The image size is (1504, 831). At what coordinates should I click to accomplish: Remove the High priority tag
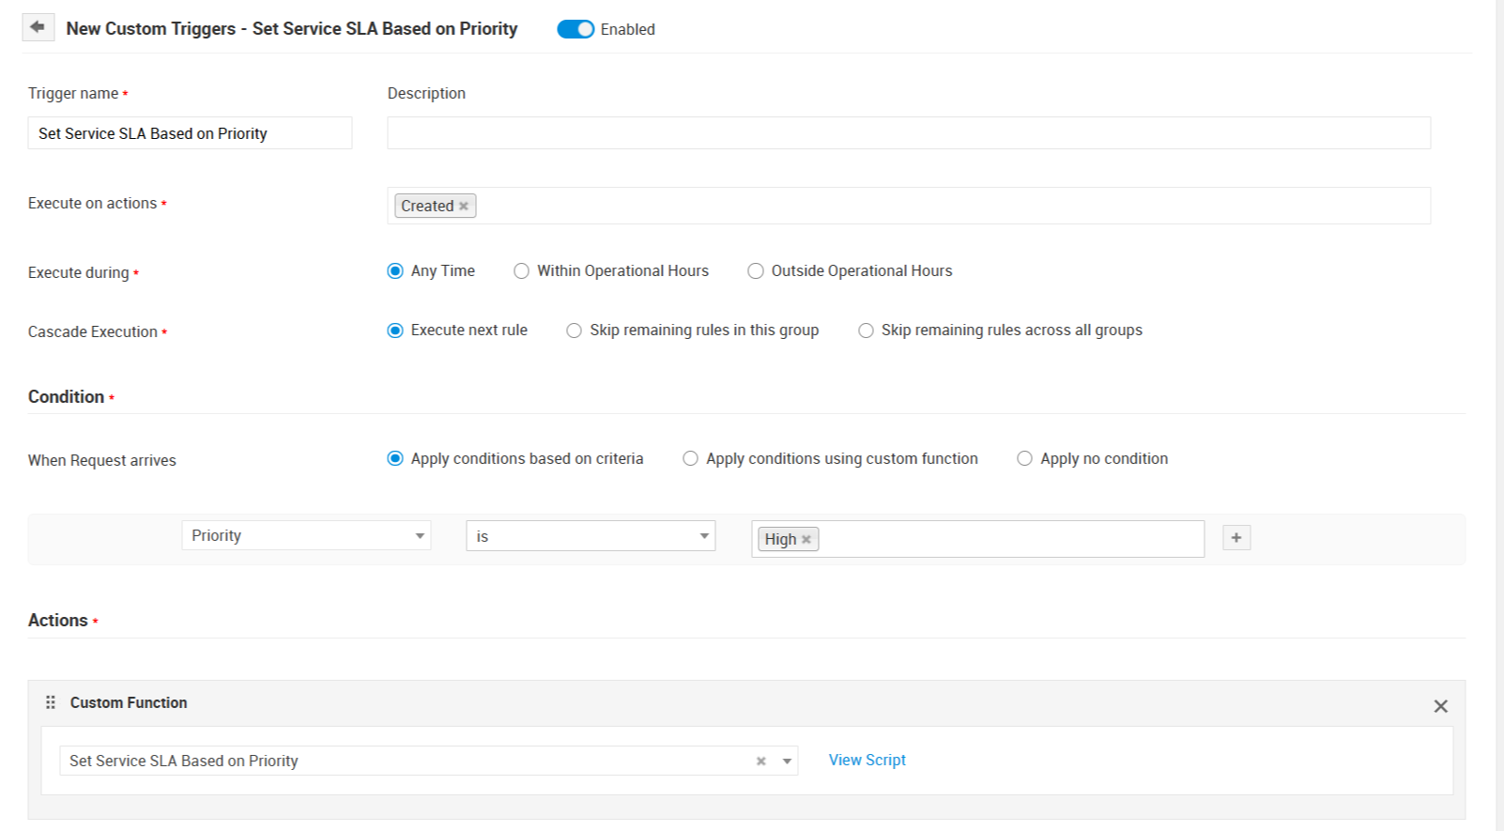tap(806, 540)
